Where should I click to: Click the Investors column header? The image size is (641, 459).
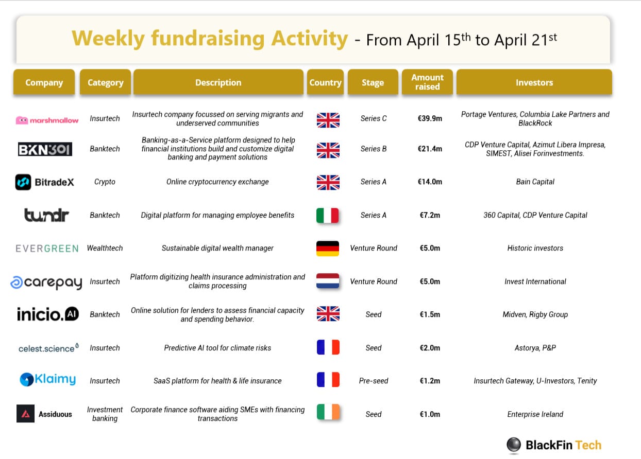(534, 82)
